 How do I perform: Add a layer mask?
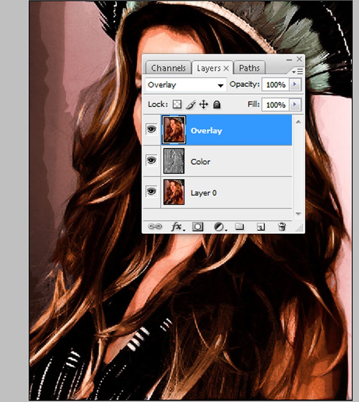tap(198, 227)
